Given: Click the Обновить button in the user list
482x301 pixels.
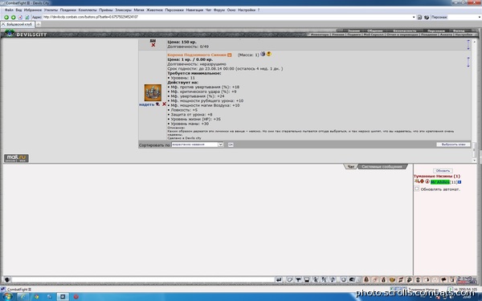Looking at the screenshot, I should click(x=443, y=170).
